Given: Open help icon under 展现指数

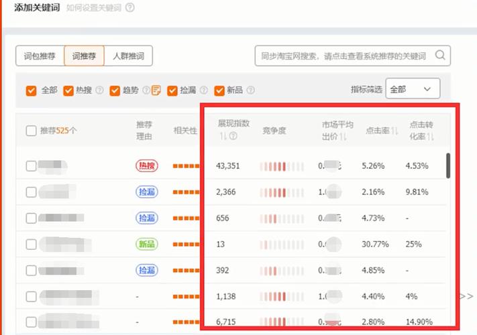Looking at the screenshot, I should click(x=233, y=136).
